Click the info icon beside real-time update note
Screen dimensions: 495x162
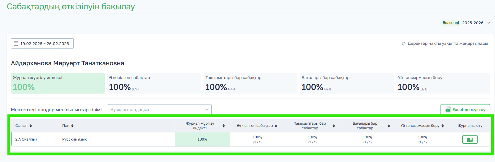(404, 44)
